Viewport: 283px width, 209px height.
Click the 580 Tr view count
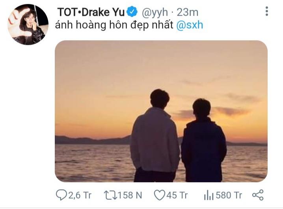[229, 195]
